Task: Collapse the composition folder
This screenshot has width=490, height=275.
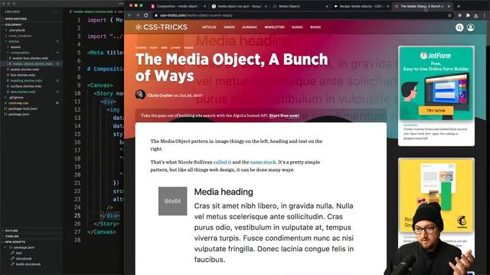Action: click(x=31, y=53)
